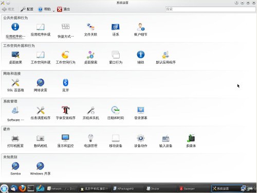The height and width of the screenshot is (193, 257).
Task: Open 开机和关机 startup and shutdown
Action: [90, 113]
